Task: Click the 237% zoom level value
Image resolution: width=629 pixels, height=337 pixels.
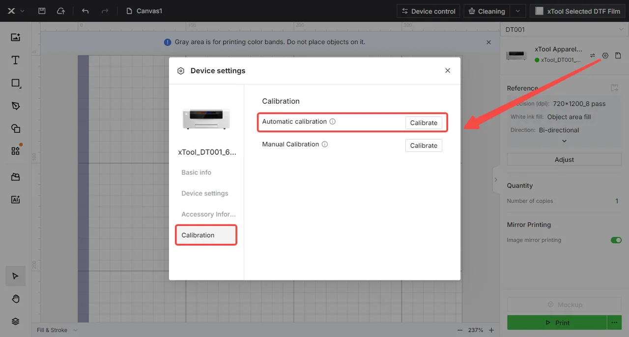Action: coord(475,330)
